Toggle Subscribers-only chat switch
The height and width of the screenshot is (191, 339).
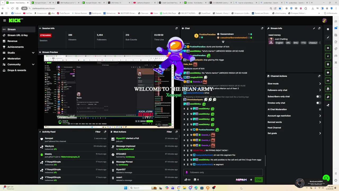tap(319, 97)
